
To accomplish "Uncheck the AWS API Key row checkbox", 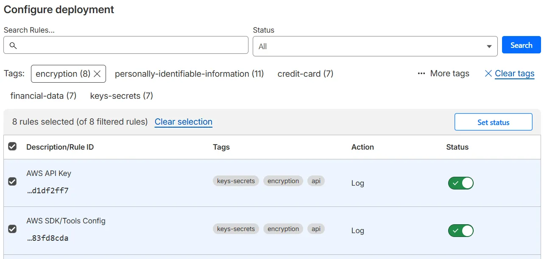I will click(x=12, y=181).
